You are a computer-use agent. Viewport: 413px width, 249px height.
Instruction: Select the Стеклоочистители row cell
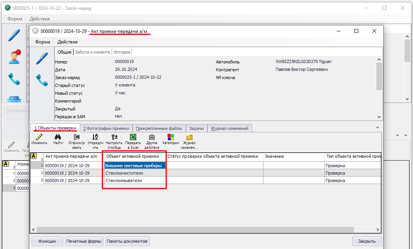[135, 173]
